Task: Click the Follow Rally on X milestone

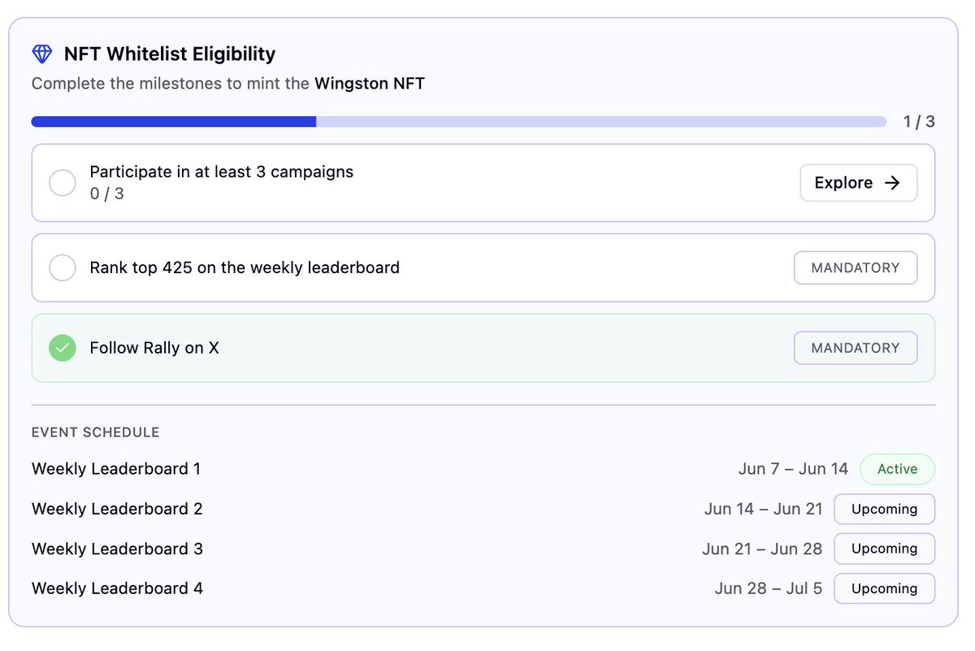Action: click(x=483, y=348)
